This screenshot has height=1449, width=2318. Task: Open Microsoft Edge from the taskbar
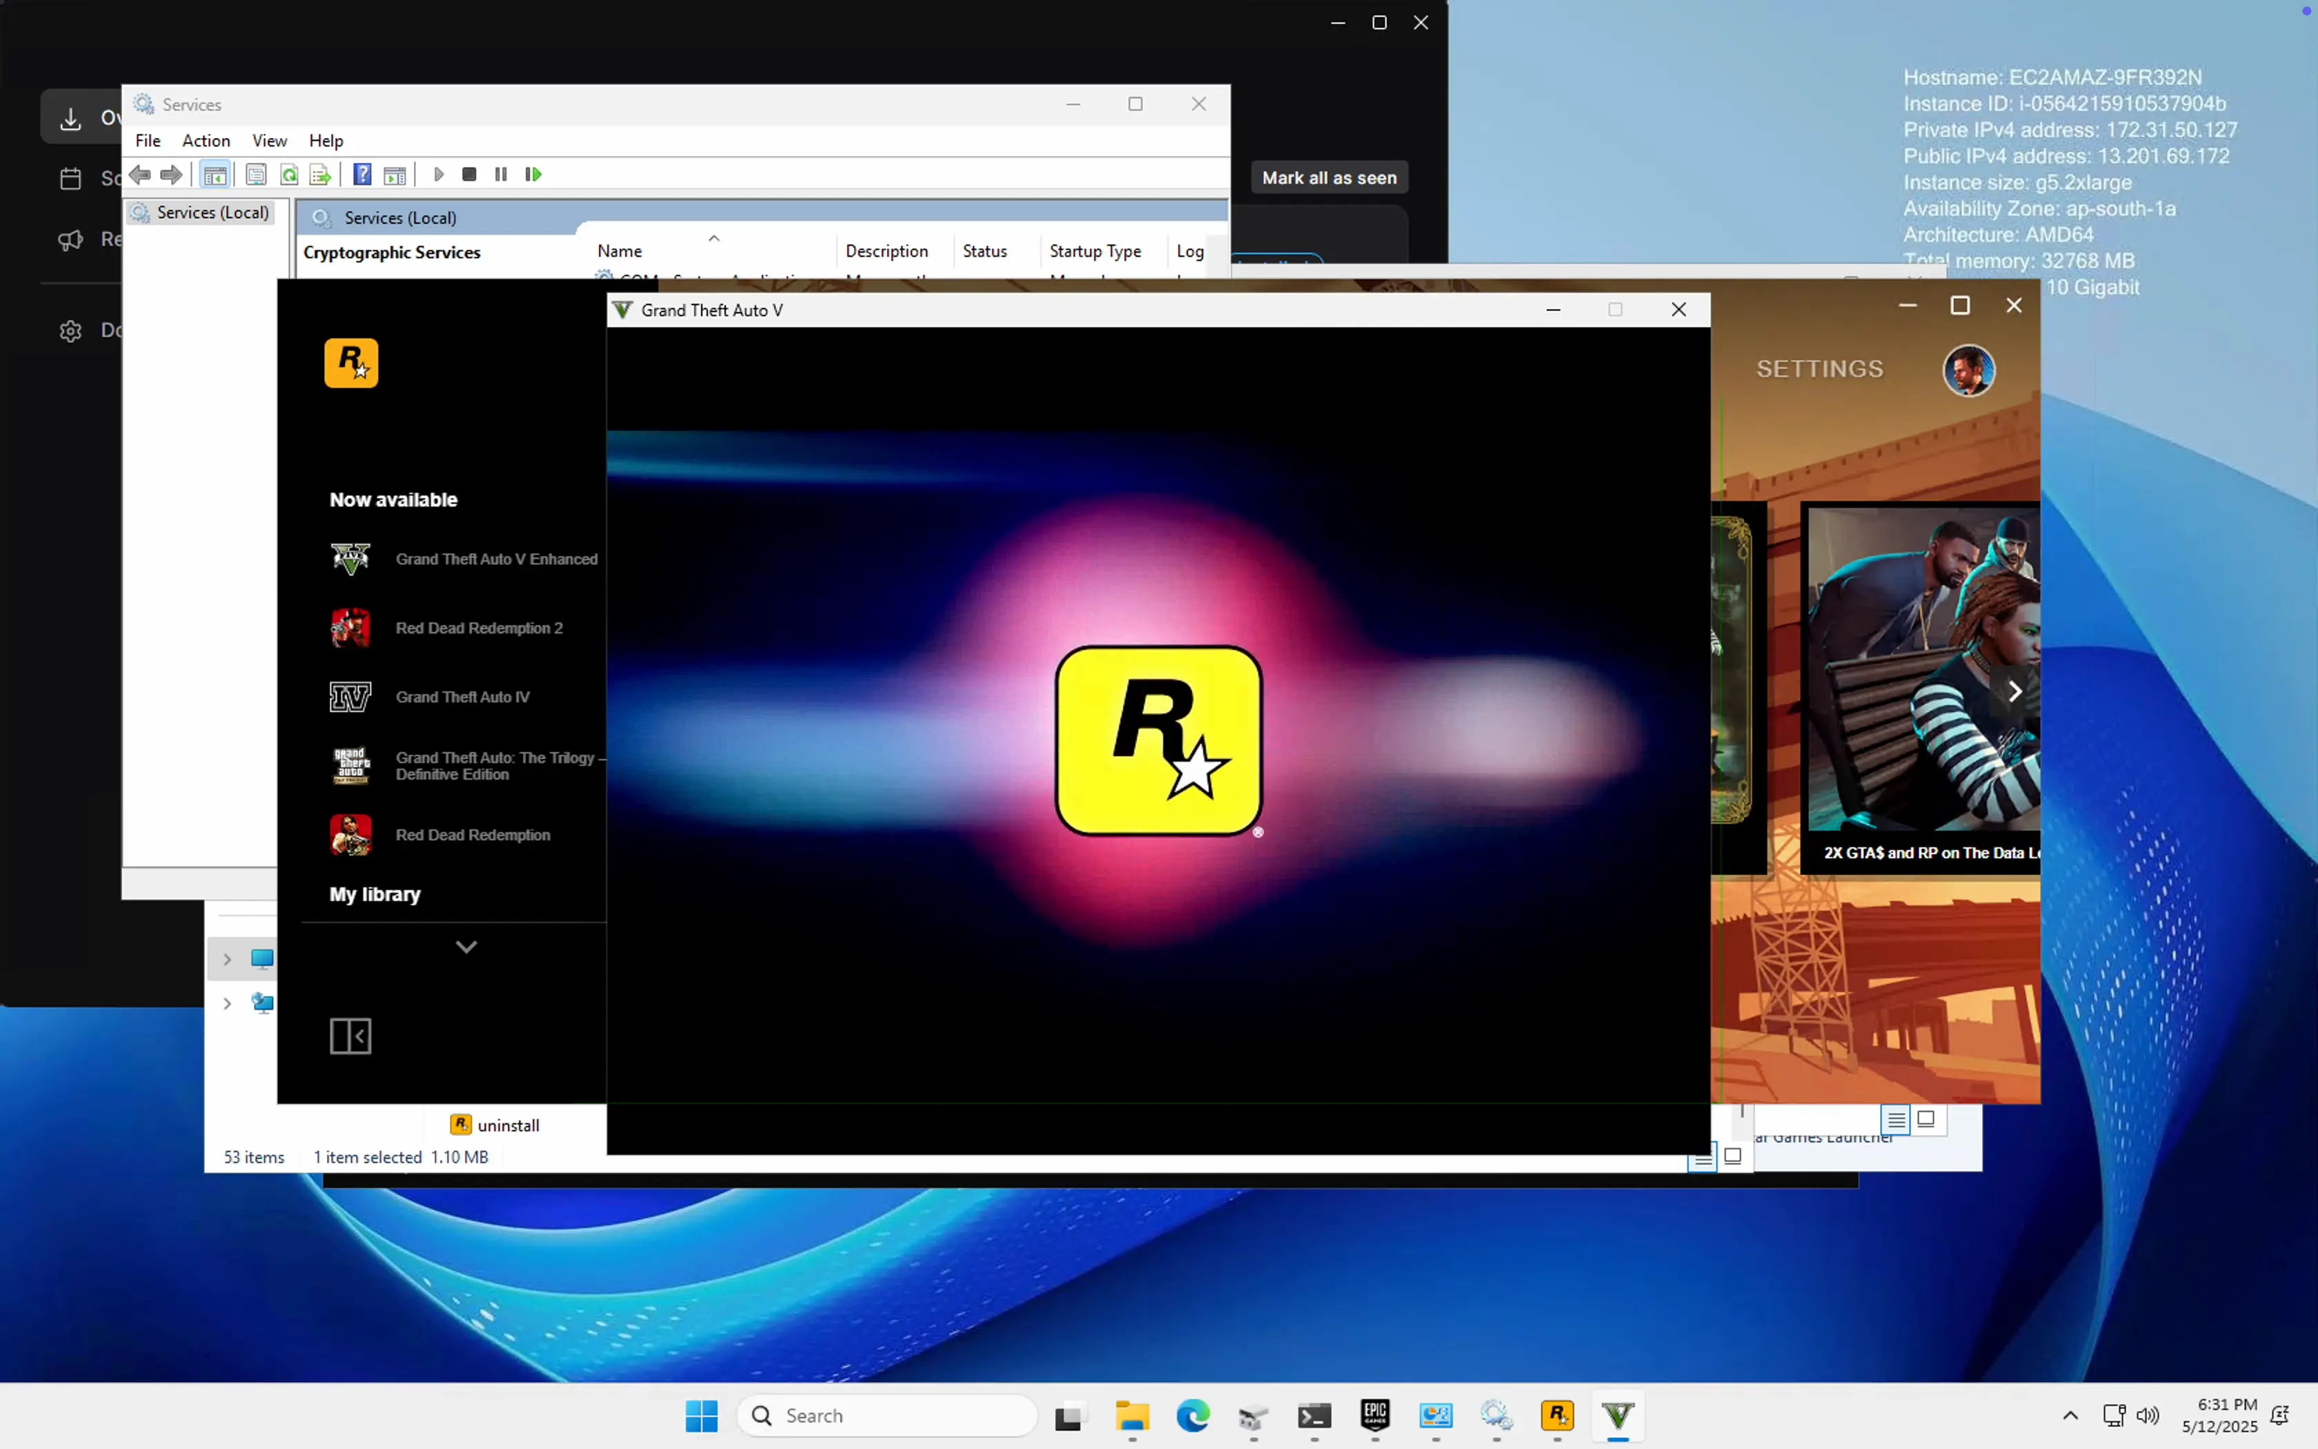pyautogui.click(x=1193, y=1415)
